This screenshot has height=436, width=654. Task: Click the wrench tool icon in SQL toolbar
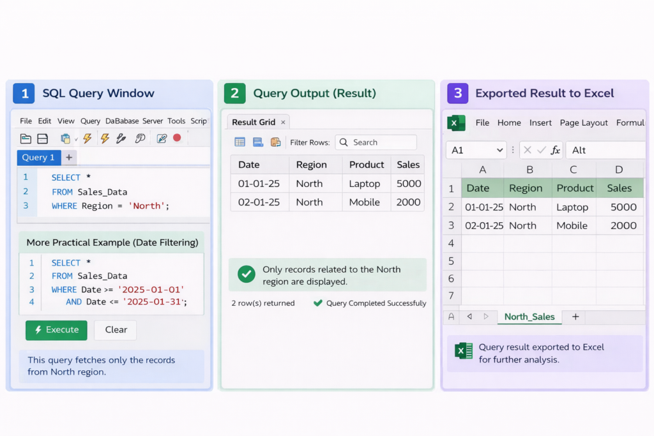(121, 139)
